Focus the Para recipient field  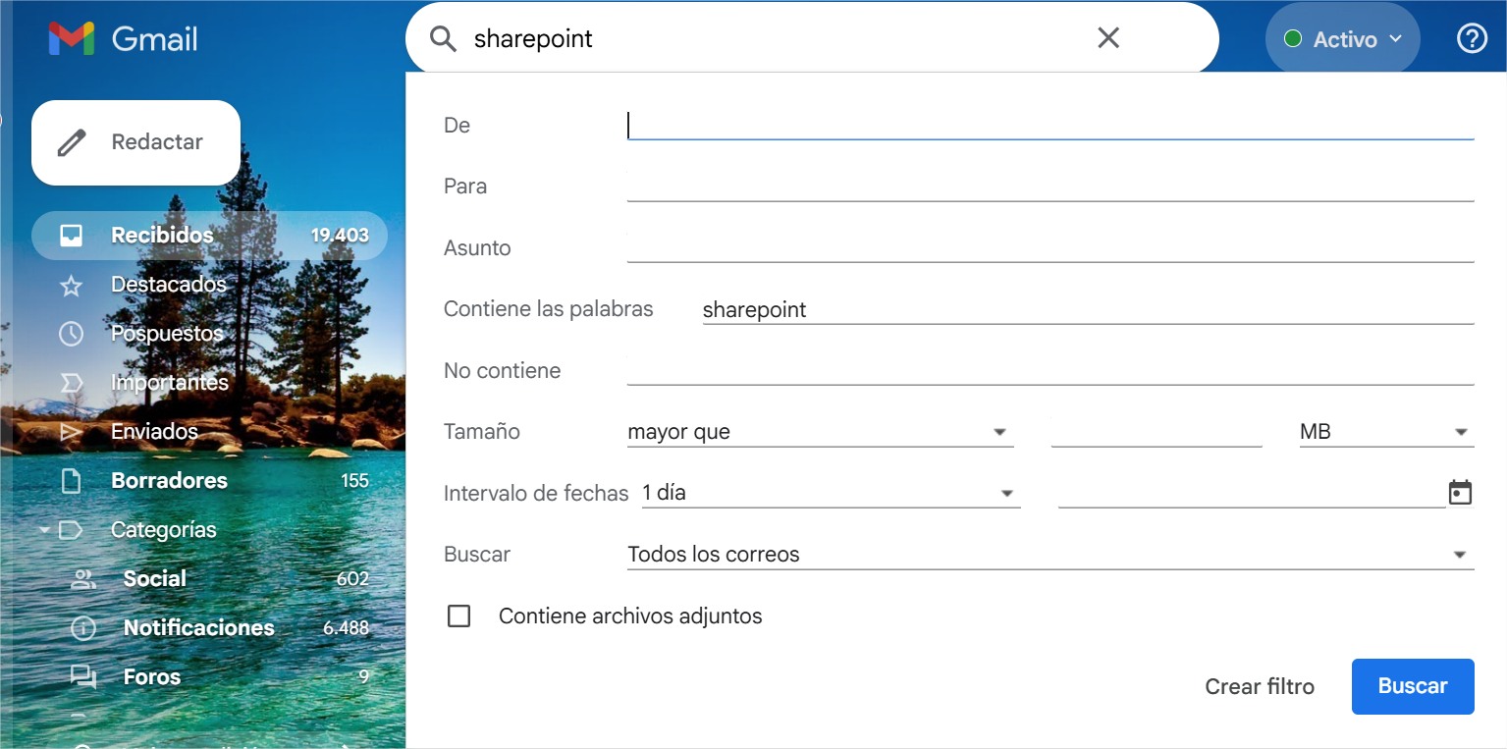(x=1050, y=187)
